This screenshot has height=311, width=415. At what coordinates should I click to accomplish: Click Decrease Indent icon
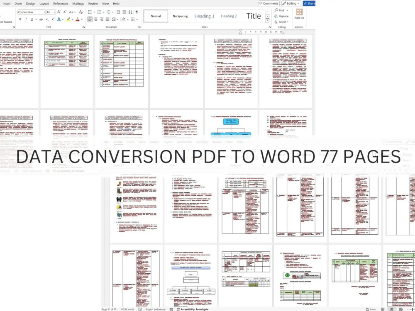pyautogui.click(x=118, y=12)
